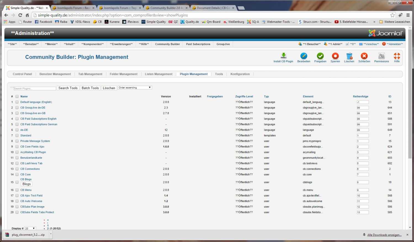The width and height of the screenshot is (414, 242).
Task: Go back with the browser arrow
Action: tap(6, 15)
